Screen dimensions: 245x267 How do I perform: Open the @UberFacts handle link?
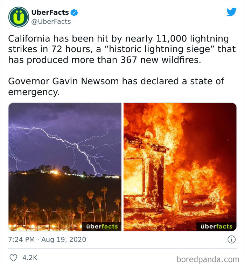point(51,22)
